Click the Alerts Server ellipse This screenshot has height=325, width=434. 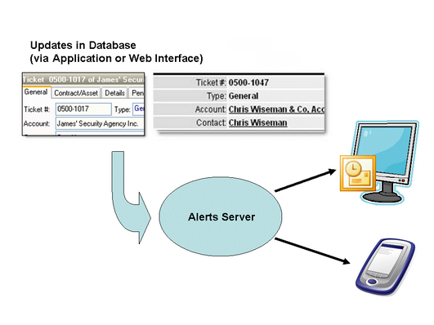(221, 216)
